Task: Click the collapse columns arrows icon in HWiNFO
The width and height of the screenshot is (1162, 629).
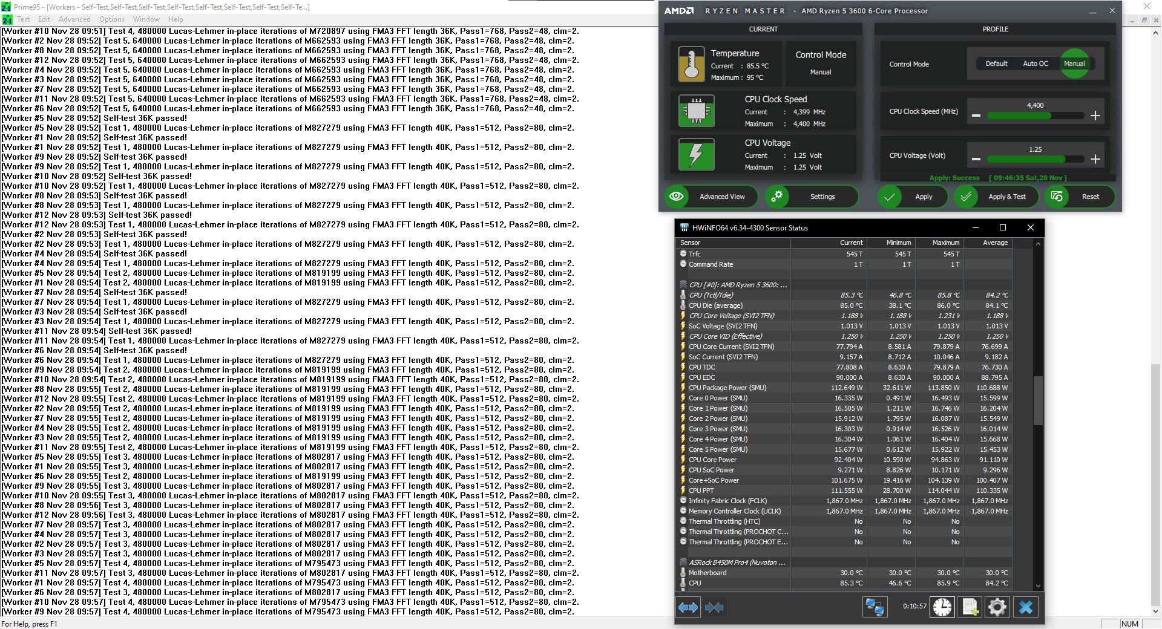Action: coord(714,607)
